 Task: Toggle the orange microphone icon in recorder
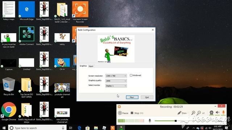pyautogui.click(x=223, y=113)
